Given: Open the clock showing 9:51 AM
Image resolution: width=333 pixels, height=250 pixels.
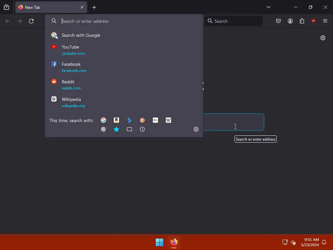Looking at the screenshot, I should tap(310, 242).
